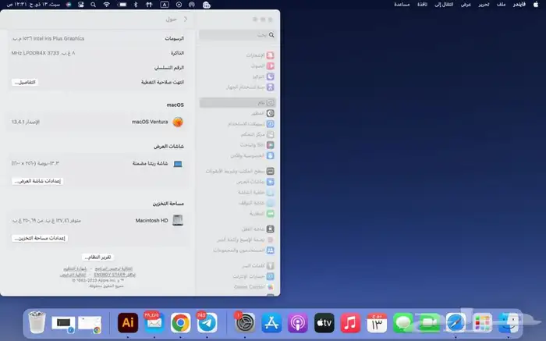Launch FaceTime from the Dock
The image size is (546, 341).
point(429,322)
